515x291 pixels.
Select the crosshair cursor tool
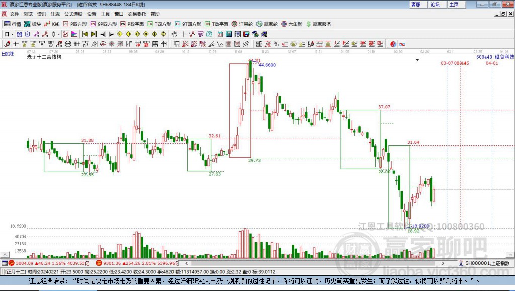pyautogui.click(x=183, y=34)
